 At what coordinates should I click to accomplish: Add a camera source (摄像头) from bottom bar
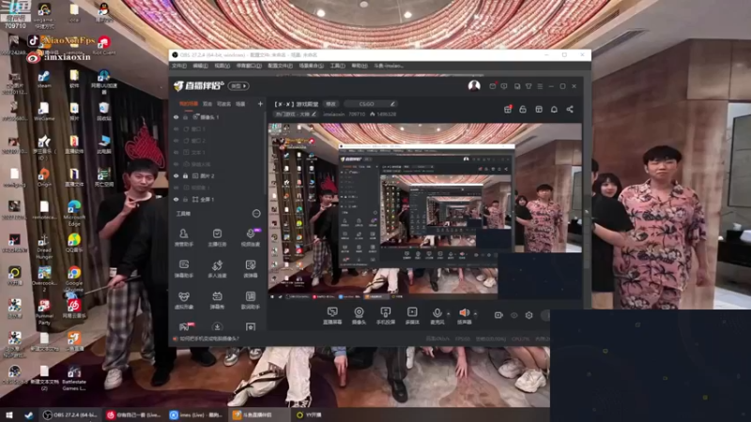[x=359, y=316]
